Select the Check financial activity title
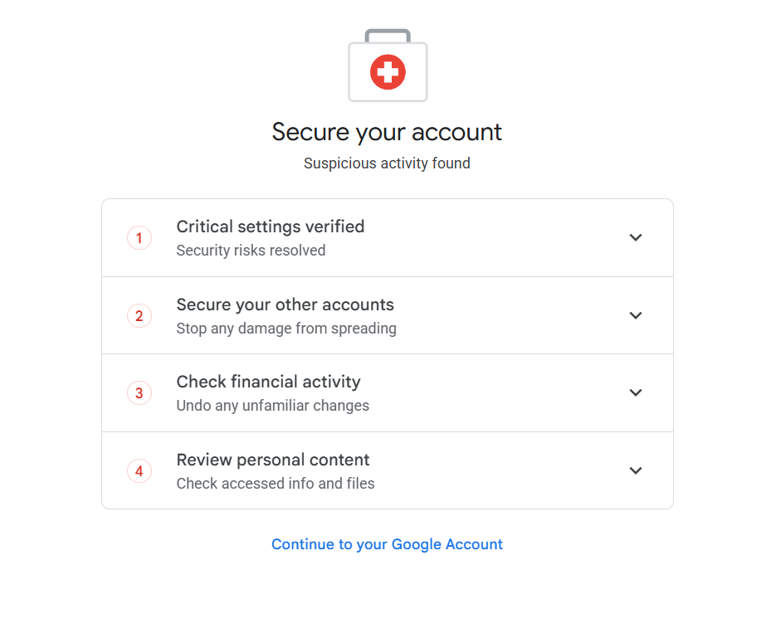Image resolution: width=776 pixels, height=643 pixels. click(x=269, y=382)
